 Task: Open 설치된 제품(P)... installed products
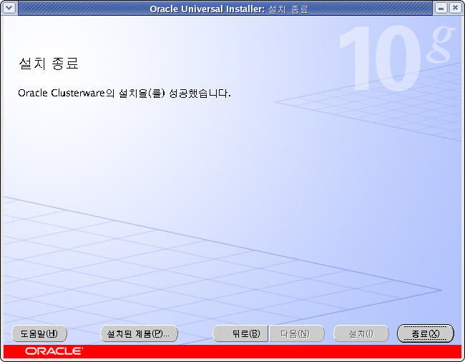click(x=139, y=333)
